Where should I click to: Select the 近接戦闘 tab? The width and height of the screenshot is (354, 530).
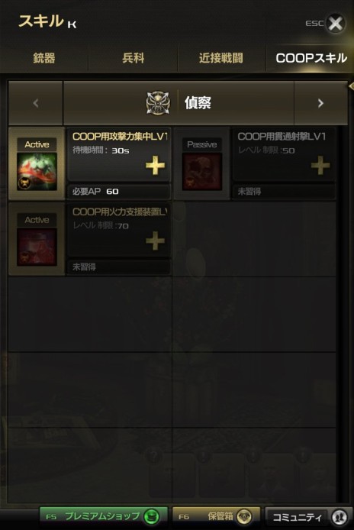point(221,58)
